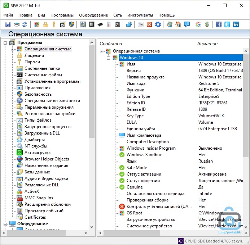Click the toolbar icon left of red power button
The height and width of the screenshot is (245, 250).
point(141,24)
